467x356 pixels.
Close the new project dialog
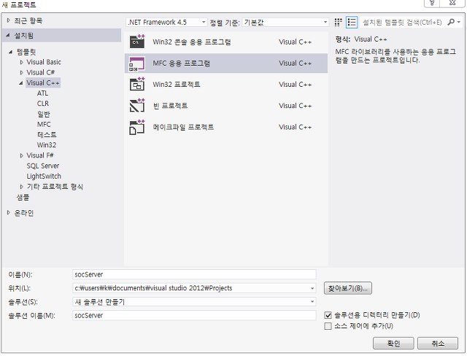pos(452,3)
